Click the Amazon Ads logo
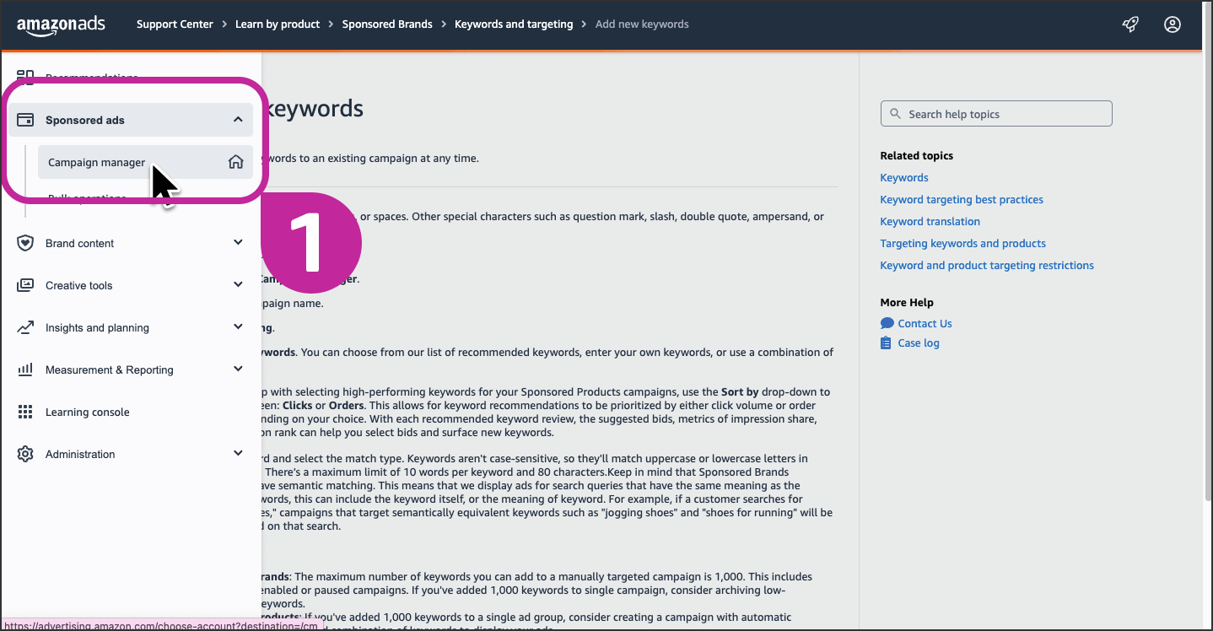 (61, 24)
